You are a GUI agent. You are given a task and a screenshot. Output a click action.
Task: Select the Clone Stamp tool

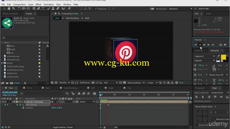[x=53, y=9]
